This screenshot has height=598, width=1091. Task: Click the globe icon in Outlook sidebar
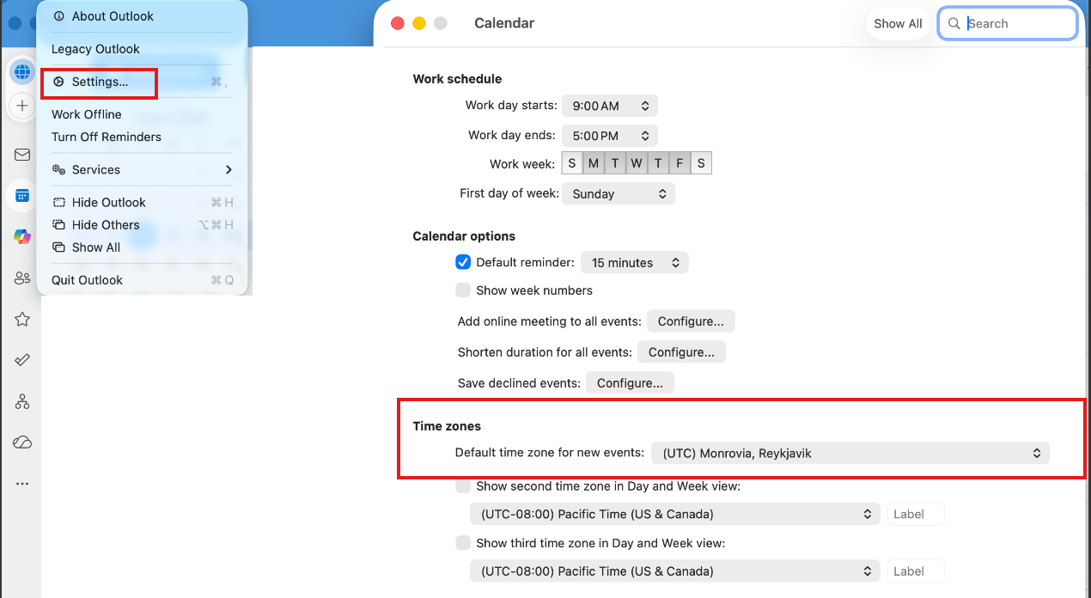click(22, 71)
